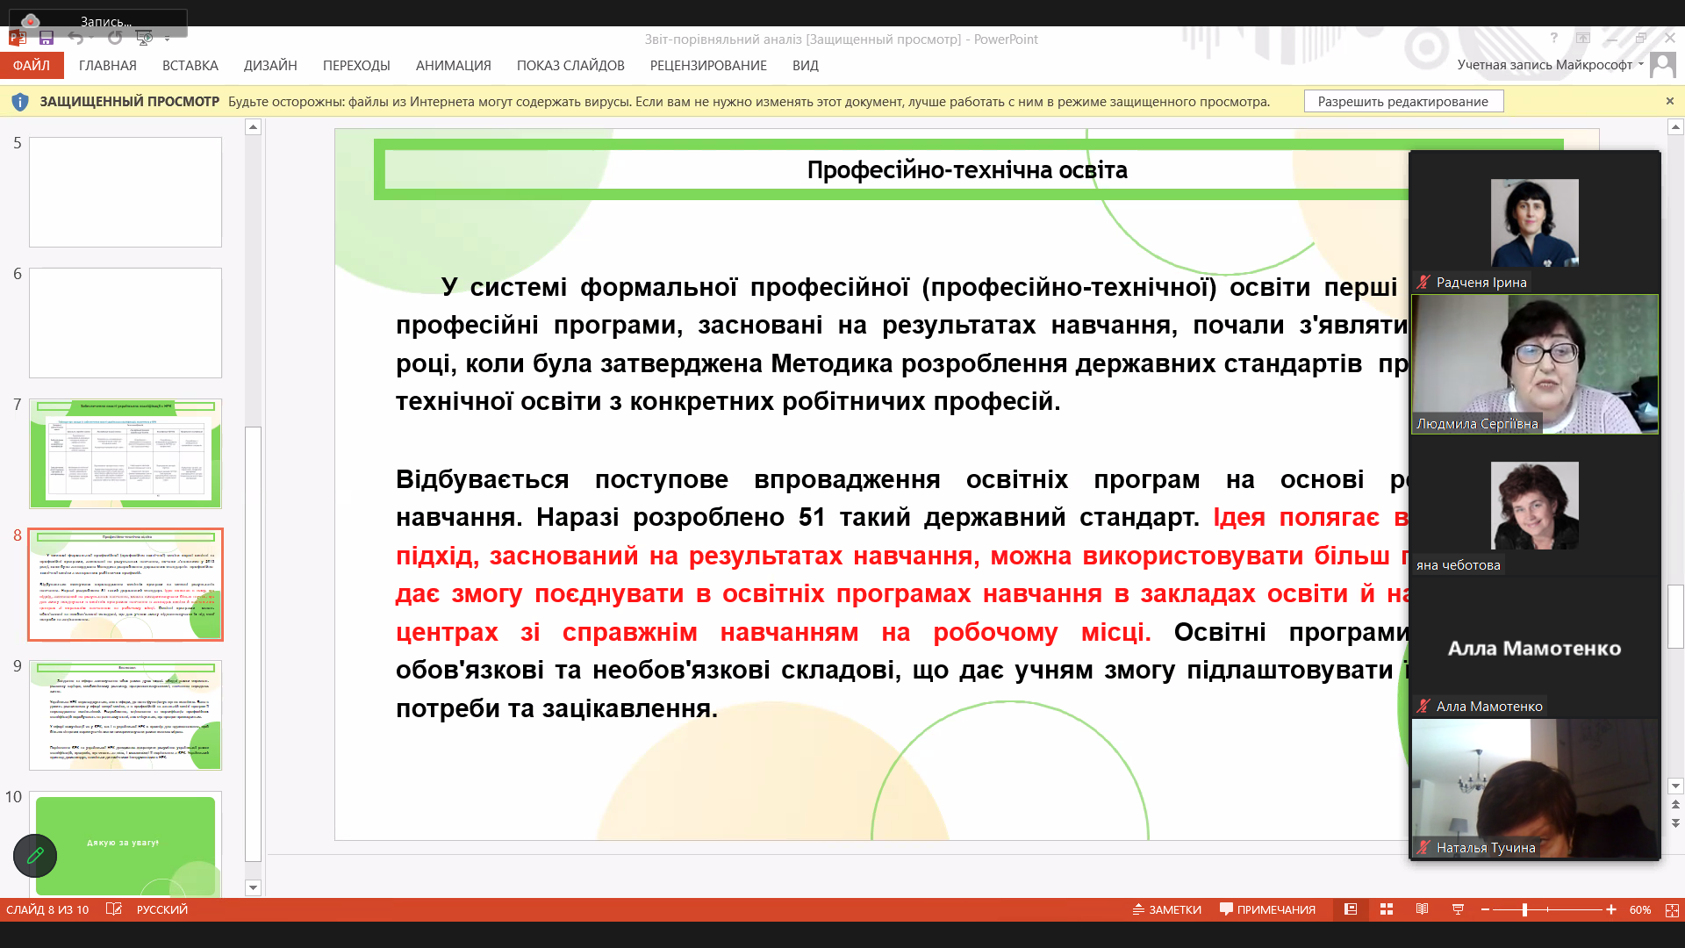Screen dimensions: 1685x948
Task: Click the account profile avatar icon
Action: tap(1662, 65)
